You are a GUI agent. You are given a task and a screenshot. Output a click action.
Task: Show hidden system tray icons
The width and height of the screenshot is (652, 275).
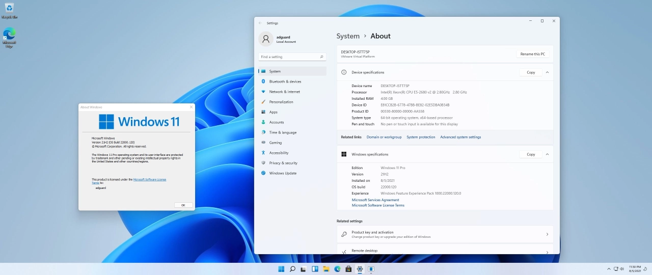[x=609, y=269]
